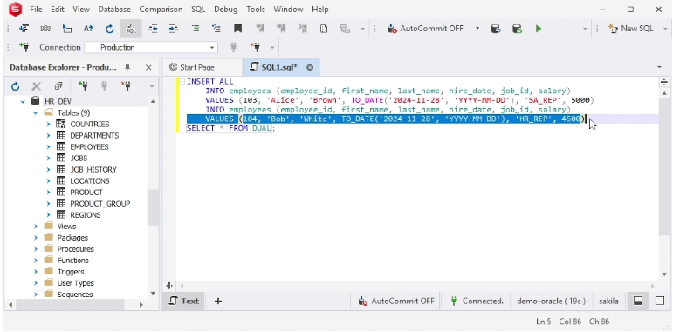Toggle the SQL formatting mode button

(x=131, y=29)
